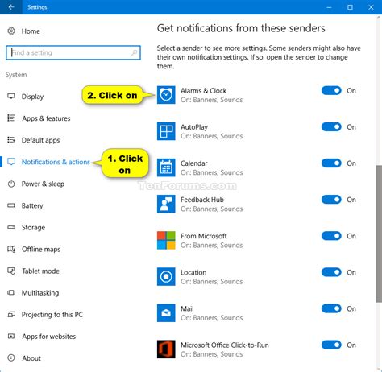Image resolution: width=382 pixels, height=372 pixels.
Task: Open About label in sidebar
Action: click(x=31, y=358)
